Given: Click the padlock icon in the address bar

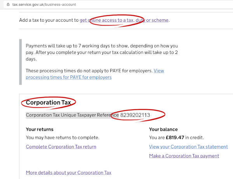Looking at the screenshot, I should point(8,4).
